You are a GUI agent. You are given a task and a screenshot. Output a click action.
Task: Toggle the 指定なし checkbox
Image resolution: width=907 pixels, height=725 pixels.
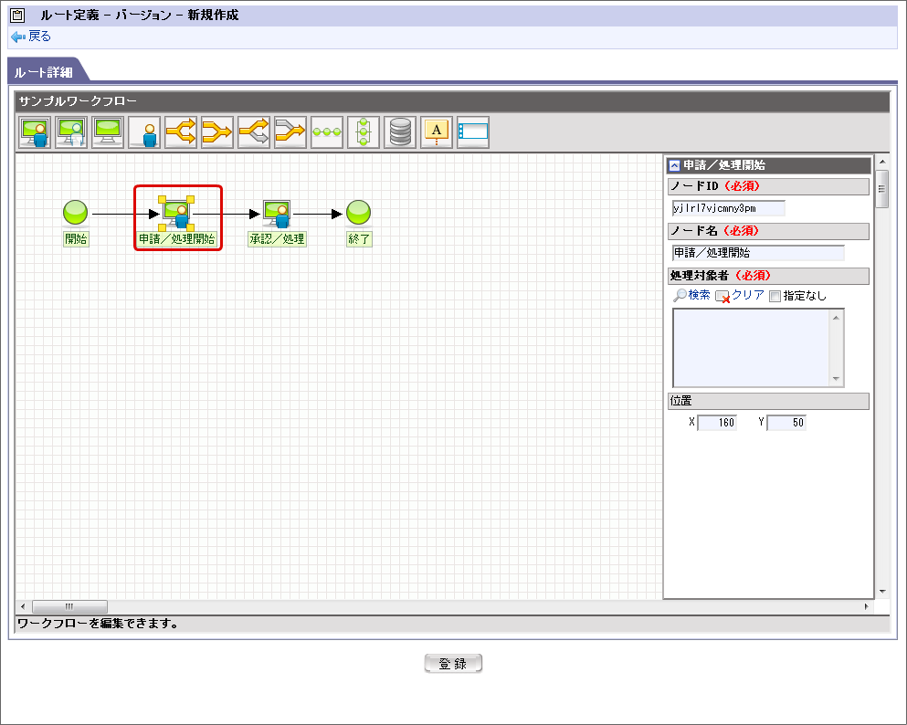[x=775, y=296]
